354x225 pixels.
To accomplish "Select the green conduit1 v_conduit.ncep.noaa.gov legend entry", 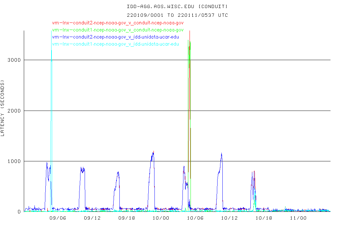I will tap(118, 30).
